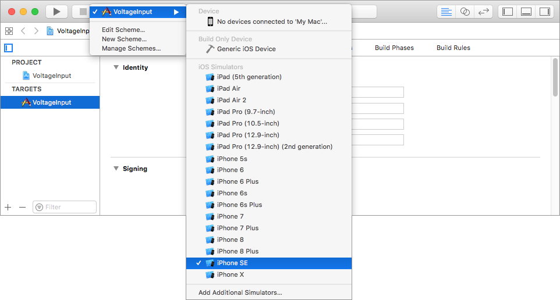
Task: Toggle the navigator panel
Action: click(508, 12)
